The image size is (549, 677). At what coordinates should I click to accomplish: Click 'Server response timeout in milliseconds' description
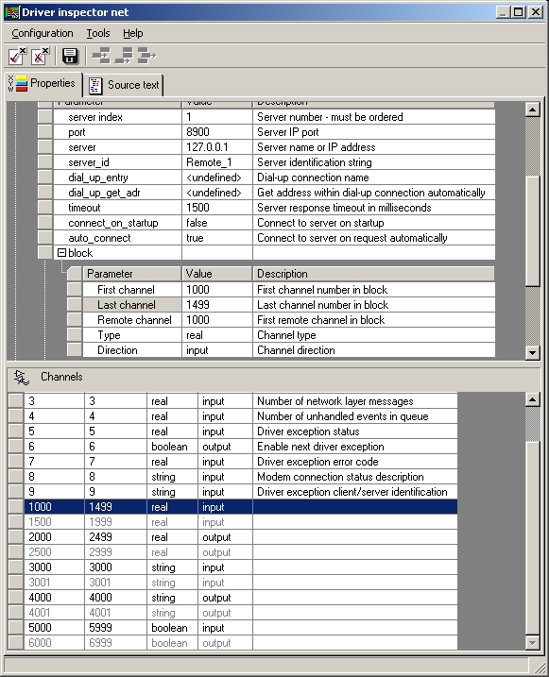(344, 208)
